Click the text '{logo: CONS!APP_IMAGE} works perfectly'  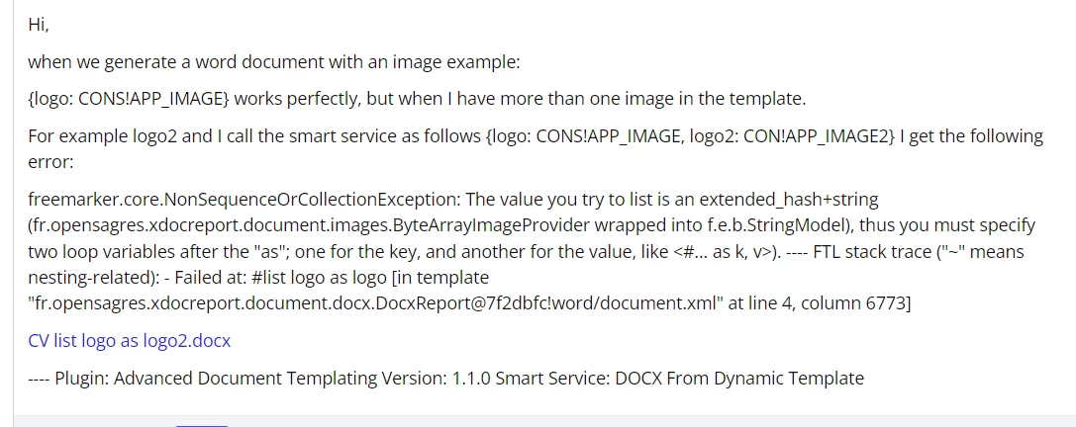point(194,99)
